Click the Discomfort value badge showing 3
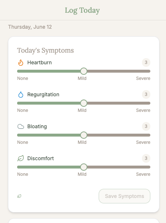Screen dimensions: 166x223 pos(146,158)
